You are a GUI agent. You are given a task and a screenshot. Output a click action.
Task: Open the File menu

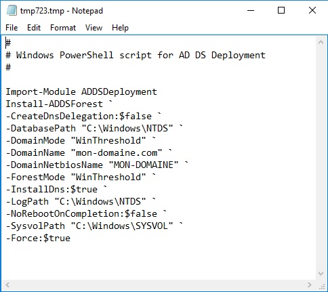12,28
